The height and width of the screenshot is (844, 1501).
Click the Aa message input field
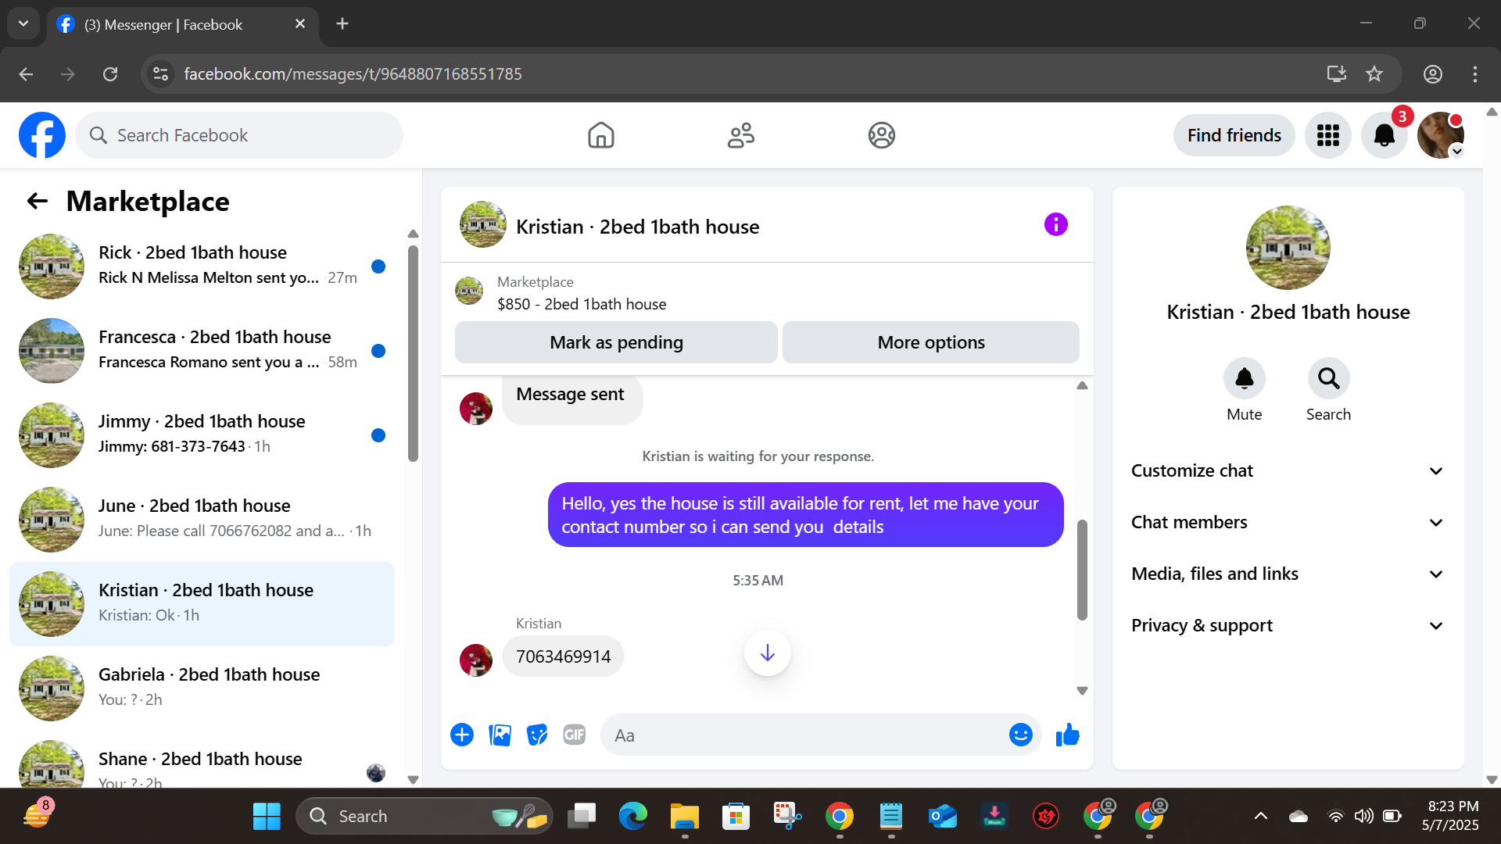[x=805, y=735]
